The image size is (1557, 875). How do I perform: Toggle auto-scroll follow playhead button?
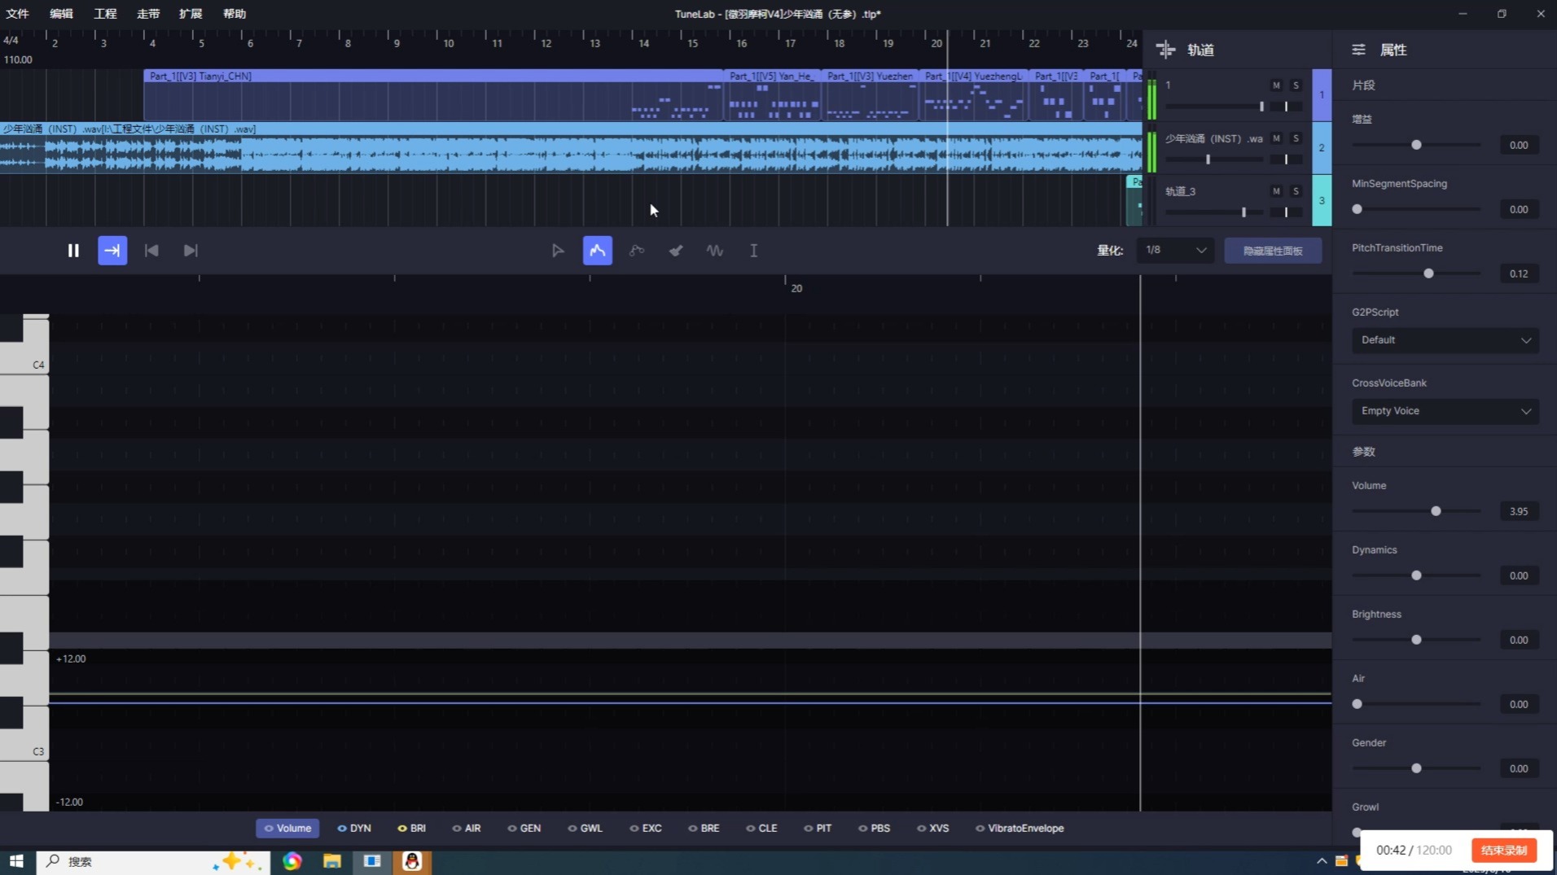click(112, 251)
